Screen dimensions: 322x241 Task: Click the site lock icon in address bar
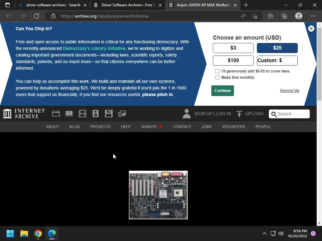click(x=53, y=16)
